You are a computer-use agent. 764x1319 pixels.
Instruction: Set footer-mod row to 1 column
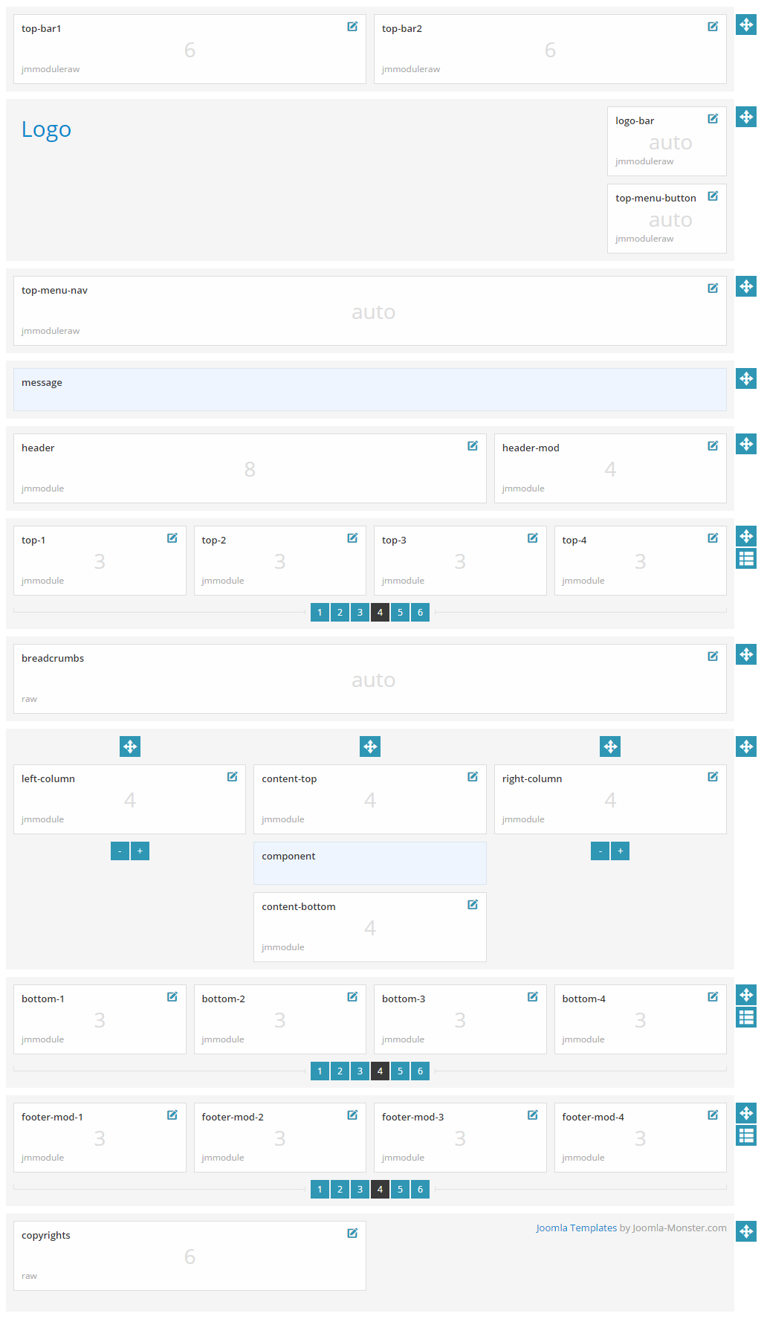pos(320,1190)
